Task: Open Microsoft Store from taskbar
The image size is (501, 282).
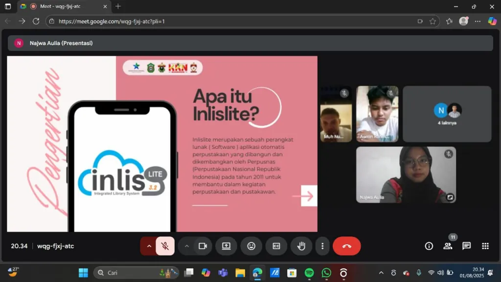Action: [x=292, y=273]
